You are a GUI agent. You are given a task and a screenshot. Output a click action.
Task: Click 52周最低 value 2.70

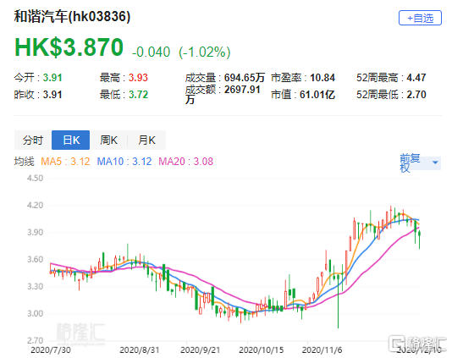pos(416,95)
